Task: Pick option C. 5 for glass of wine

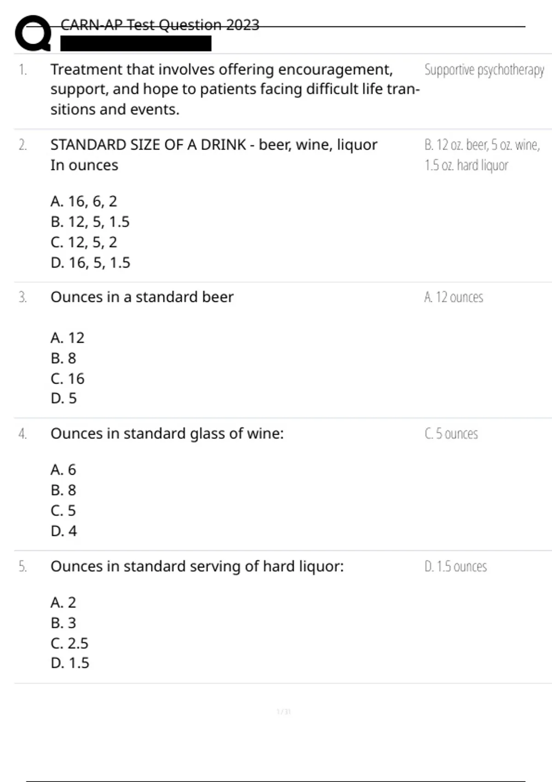Action: tap(63, 511)
